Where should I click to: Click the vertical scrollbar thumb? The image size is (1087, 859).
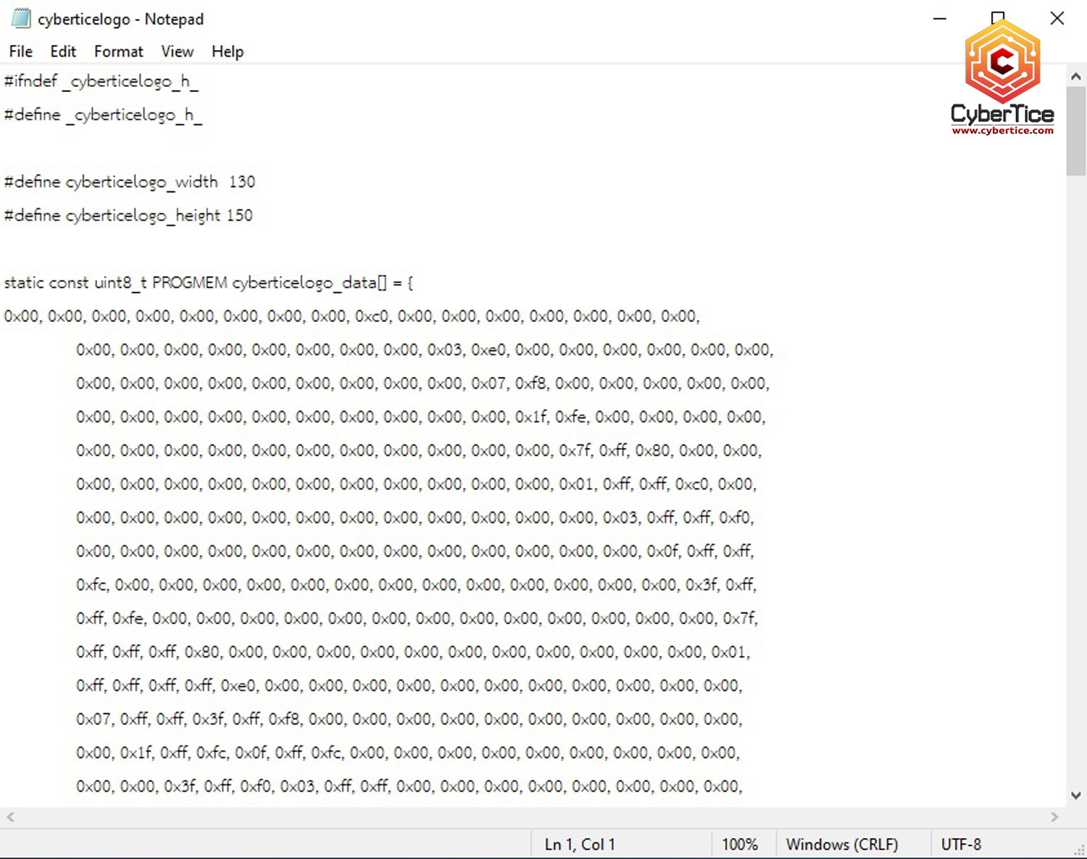1076,130
